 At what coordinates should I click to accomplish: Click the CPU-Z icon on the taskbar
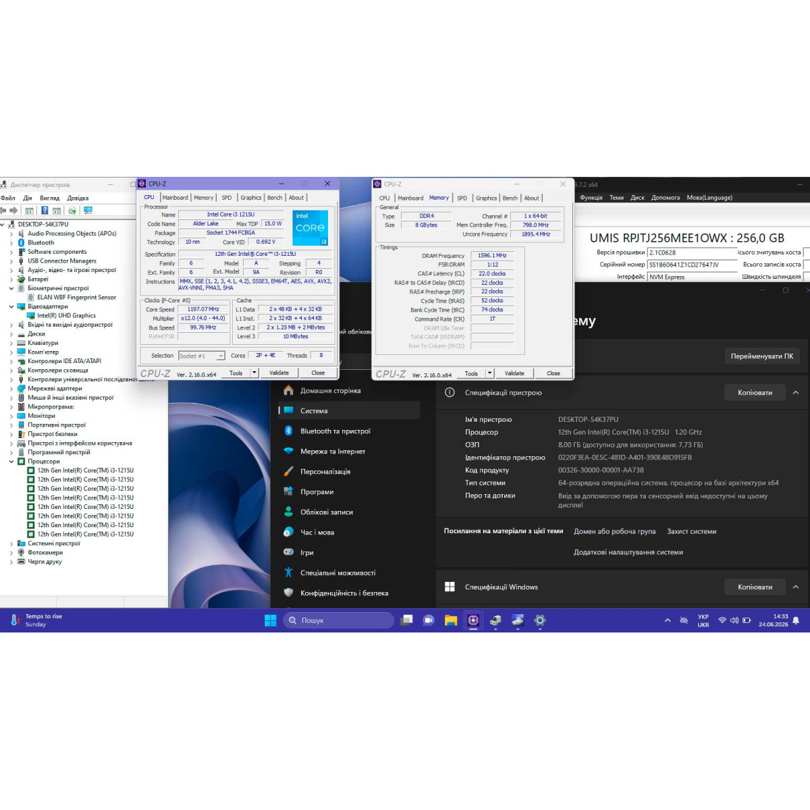click(473, 620)
